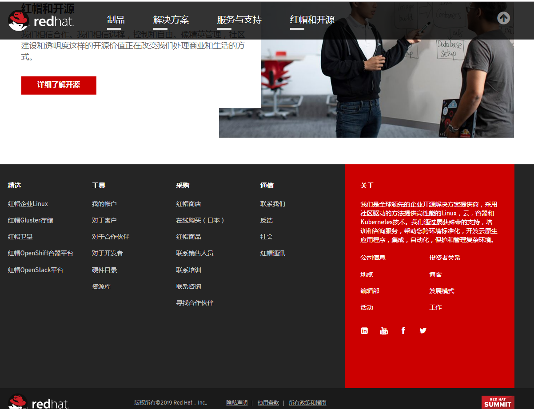The width and height of the screenshot is (534, 409).
Task: Open the 制品 navigation menu
Action: [116, 20]
